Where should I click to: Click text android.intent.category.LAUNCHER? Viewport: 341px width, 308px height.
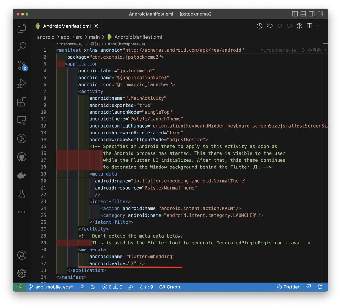coord(211,215)
